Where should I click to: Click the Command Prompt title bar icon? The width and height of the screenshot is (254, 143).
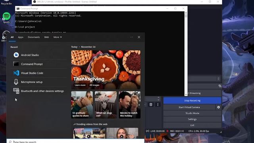(18, 9)
